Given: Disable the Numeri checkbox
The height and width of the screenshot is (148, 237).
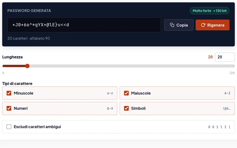Looking at the screenshot, I should (9, 108).
